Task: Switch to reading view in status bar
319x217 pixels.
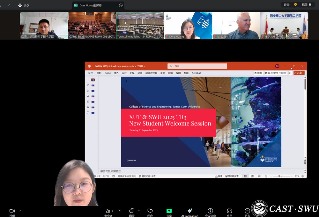Action: pos(259,176)
